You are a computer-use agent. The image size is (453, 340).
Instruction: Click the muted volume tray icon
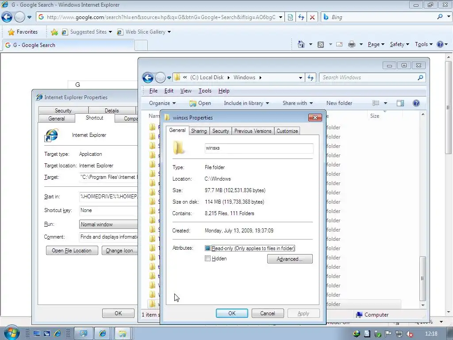pos(409,334)
